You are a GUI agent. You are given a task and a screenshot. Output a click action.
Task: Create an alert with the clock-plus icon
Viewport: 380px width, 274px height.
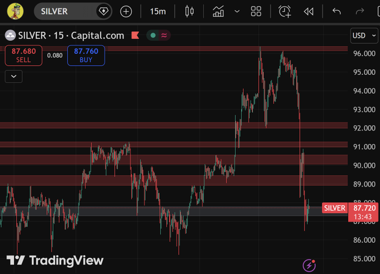(285, 11)
